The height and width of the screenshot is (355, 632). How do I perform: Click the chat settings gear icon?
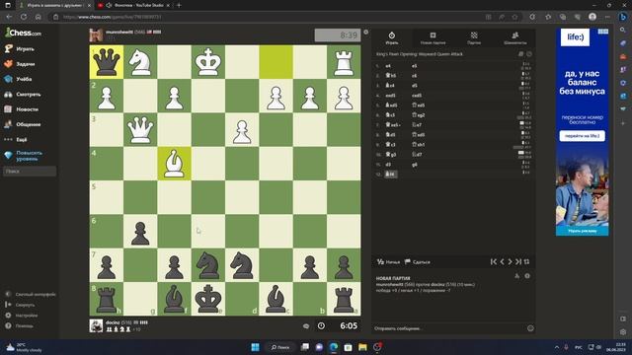point(527,276)
